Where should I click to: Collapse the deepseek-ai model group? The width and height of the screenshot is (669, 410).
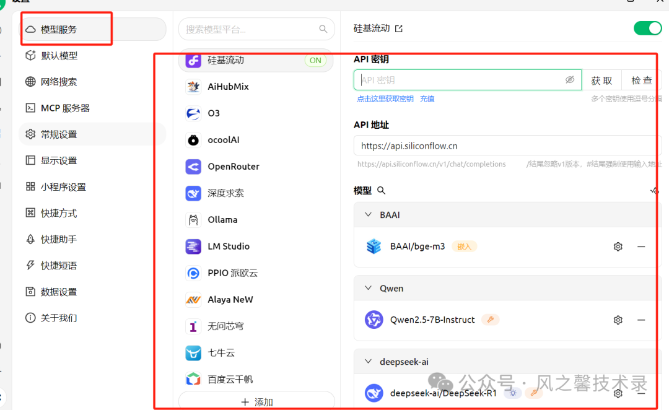[368, 361]
